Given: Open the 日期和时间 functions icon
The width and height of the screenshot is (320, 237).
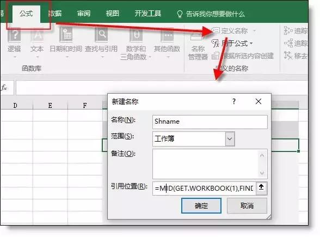Looking at the screenshot, I should 66,35.
